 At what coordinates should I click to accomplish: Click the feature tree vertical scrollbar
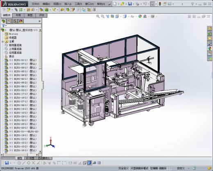(x=40, y=90)
